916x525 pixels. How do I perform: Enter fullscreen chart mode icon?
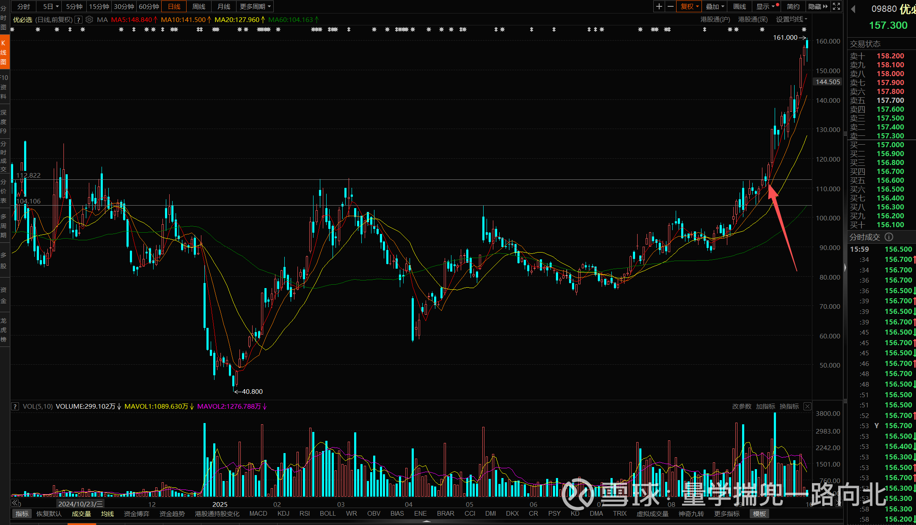point(836,6)
